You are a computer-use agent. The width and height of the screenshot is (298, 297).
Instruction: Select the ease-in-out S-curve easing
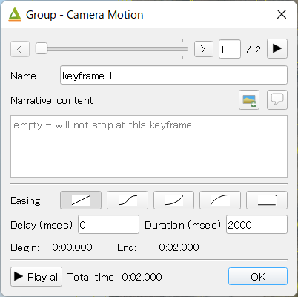coord(128,200)
